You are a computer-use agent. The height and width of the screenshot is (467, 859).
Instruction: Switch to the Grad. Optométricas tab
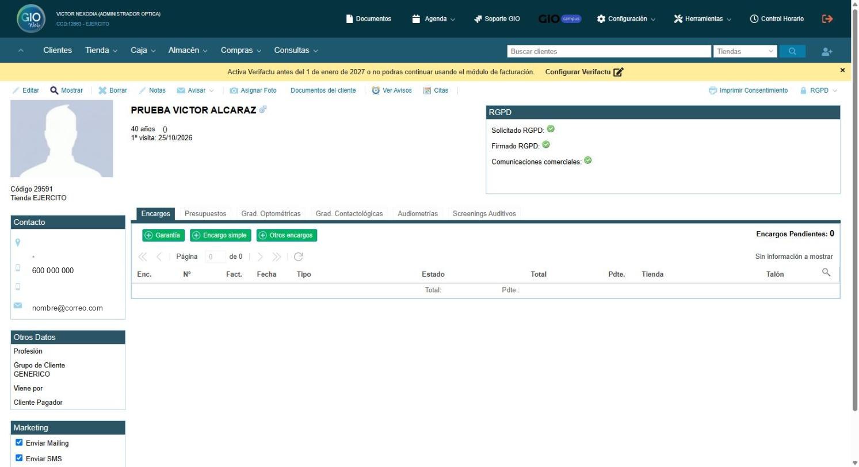click(271, 213)
